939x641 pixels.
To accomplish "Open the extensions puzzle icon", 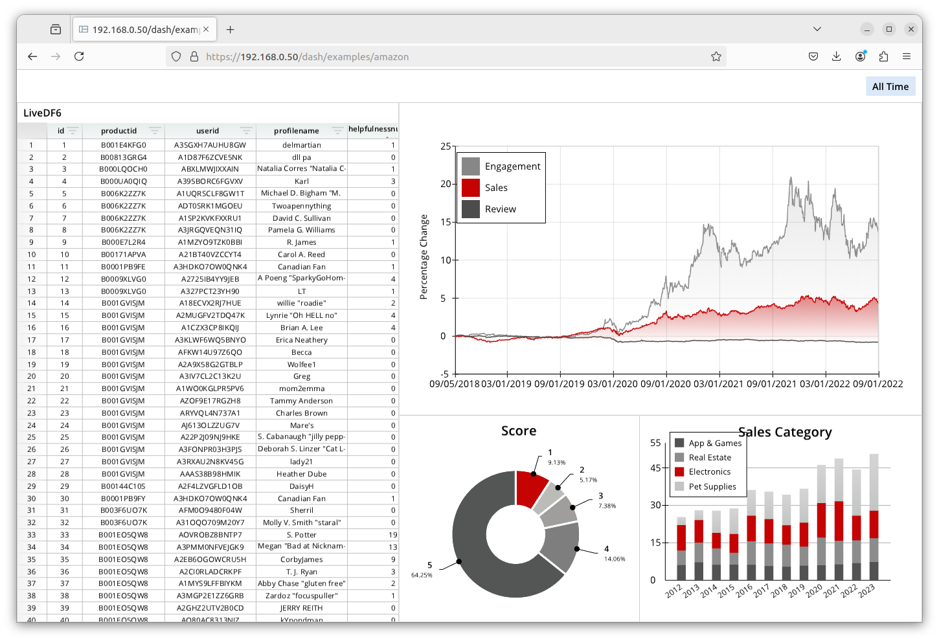I will pos(883,56).
